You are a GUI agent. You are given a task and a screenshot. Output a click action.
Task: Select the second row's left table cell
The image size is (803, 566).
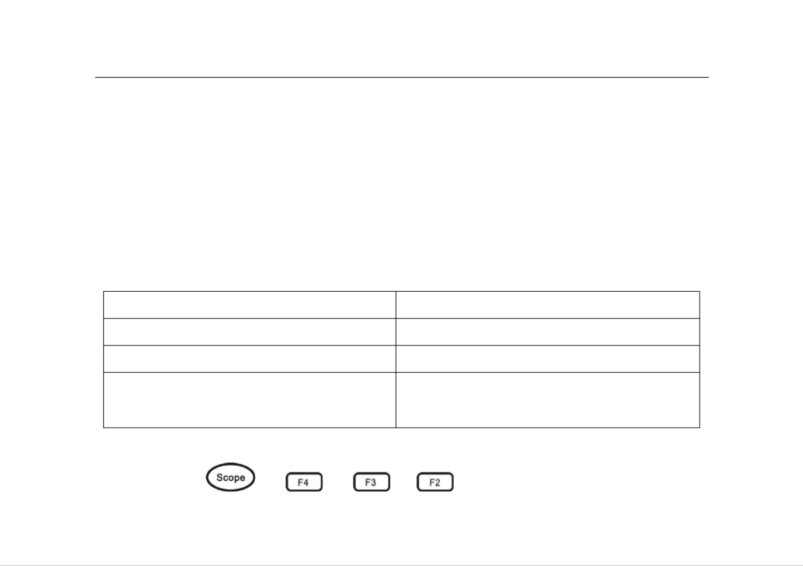point(249,331)
